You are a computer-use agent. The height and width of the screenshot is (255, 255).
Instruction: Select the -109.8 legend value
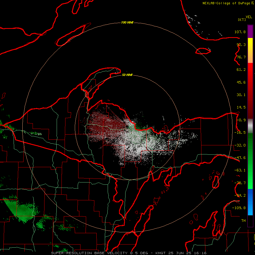pos(239,208)
